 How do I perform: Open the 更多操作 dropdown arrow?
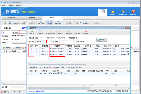[63, 22]
